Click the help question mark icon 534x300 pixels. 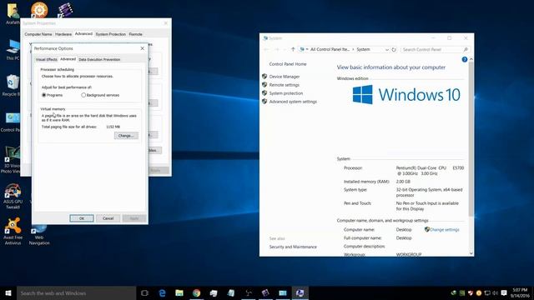(x=464, y=59)
